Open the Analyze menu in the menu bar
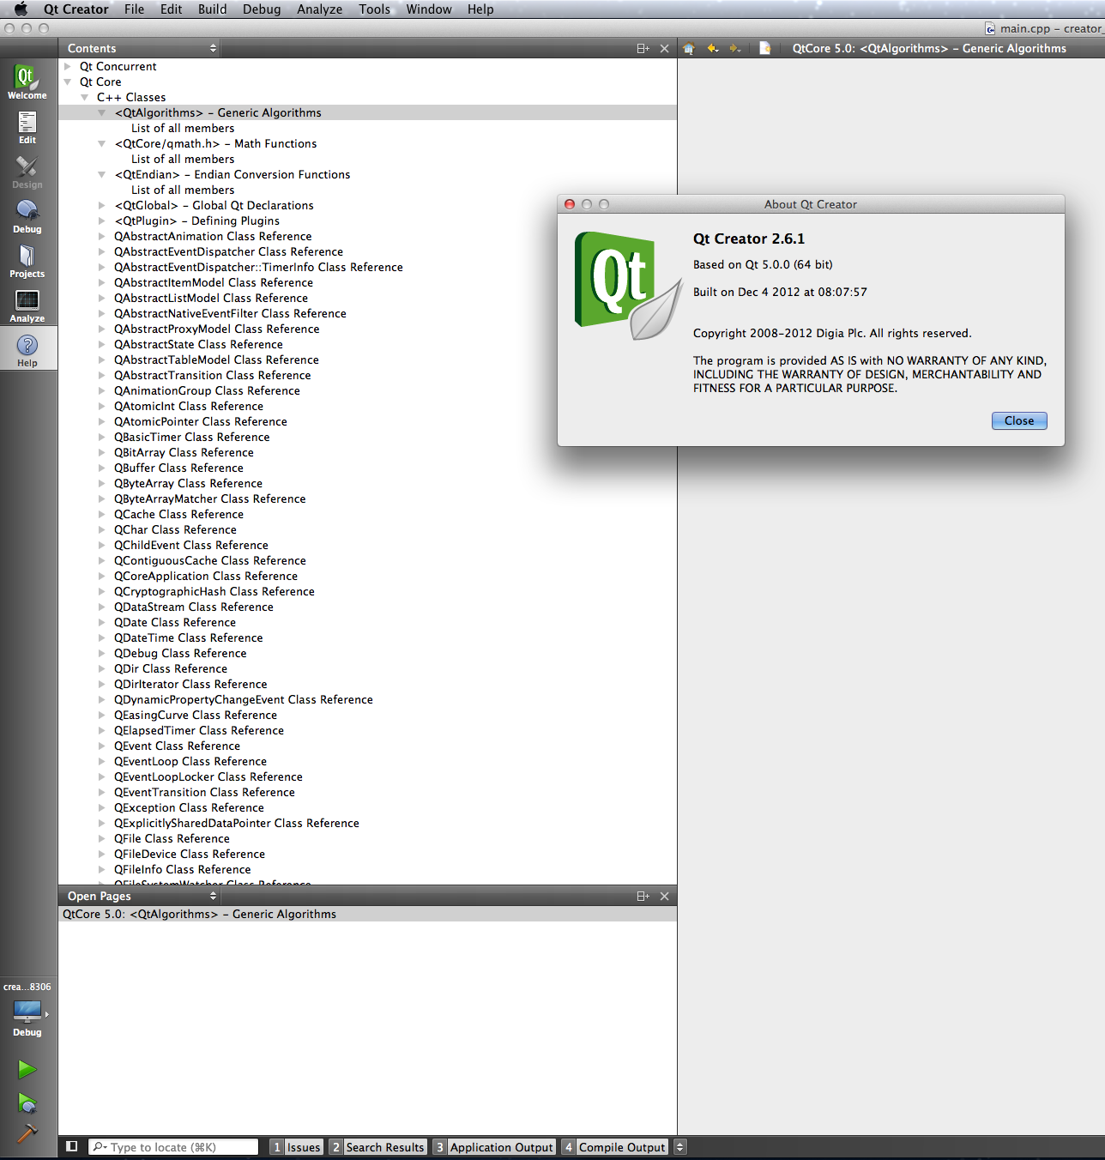Viewport: 1105px width, 1160px height. [x=319, y=9]
